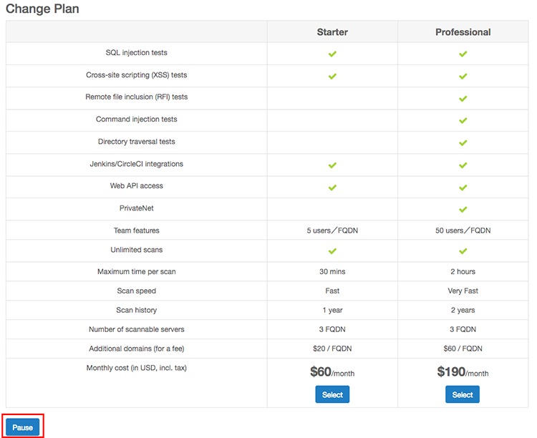
Task: Click Starter Jenkins/CircleCI integrations checkmark
Action: [x=332, y=165]
